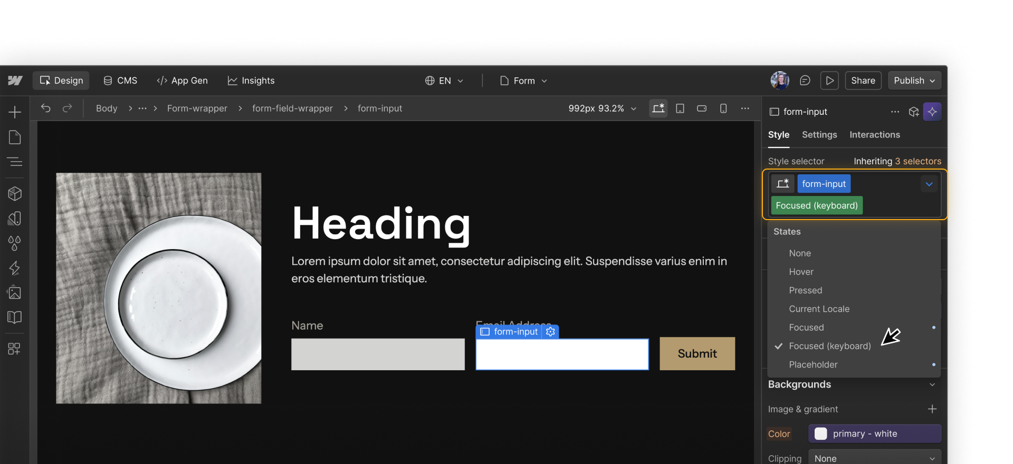Click the Submit button on canvas
1013x464 pixels.
pyautogui.click(x=697, y=353)
